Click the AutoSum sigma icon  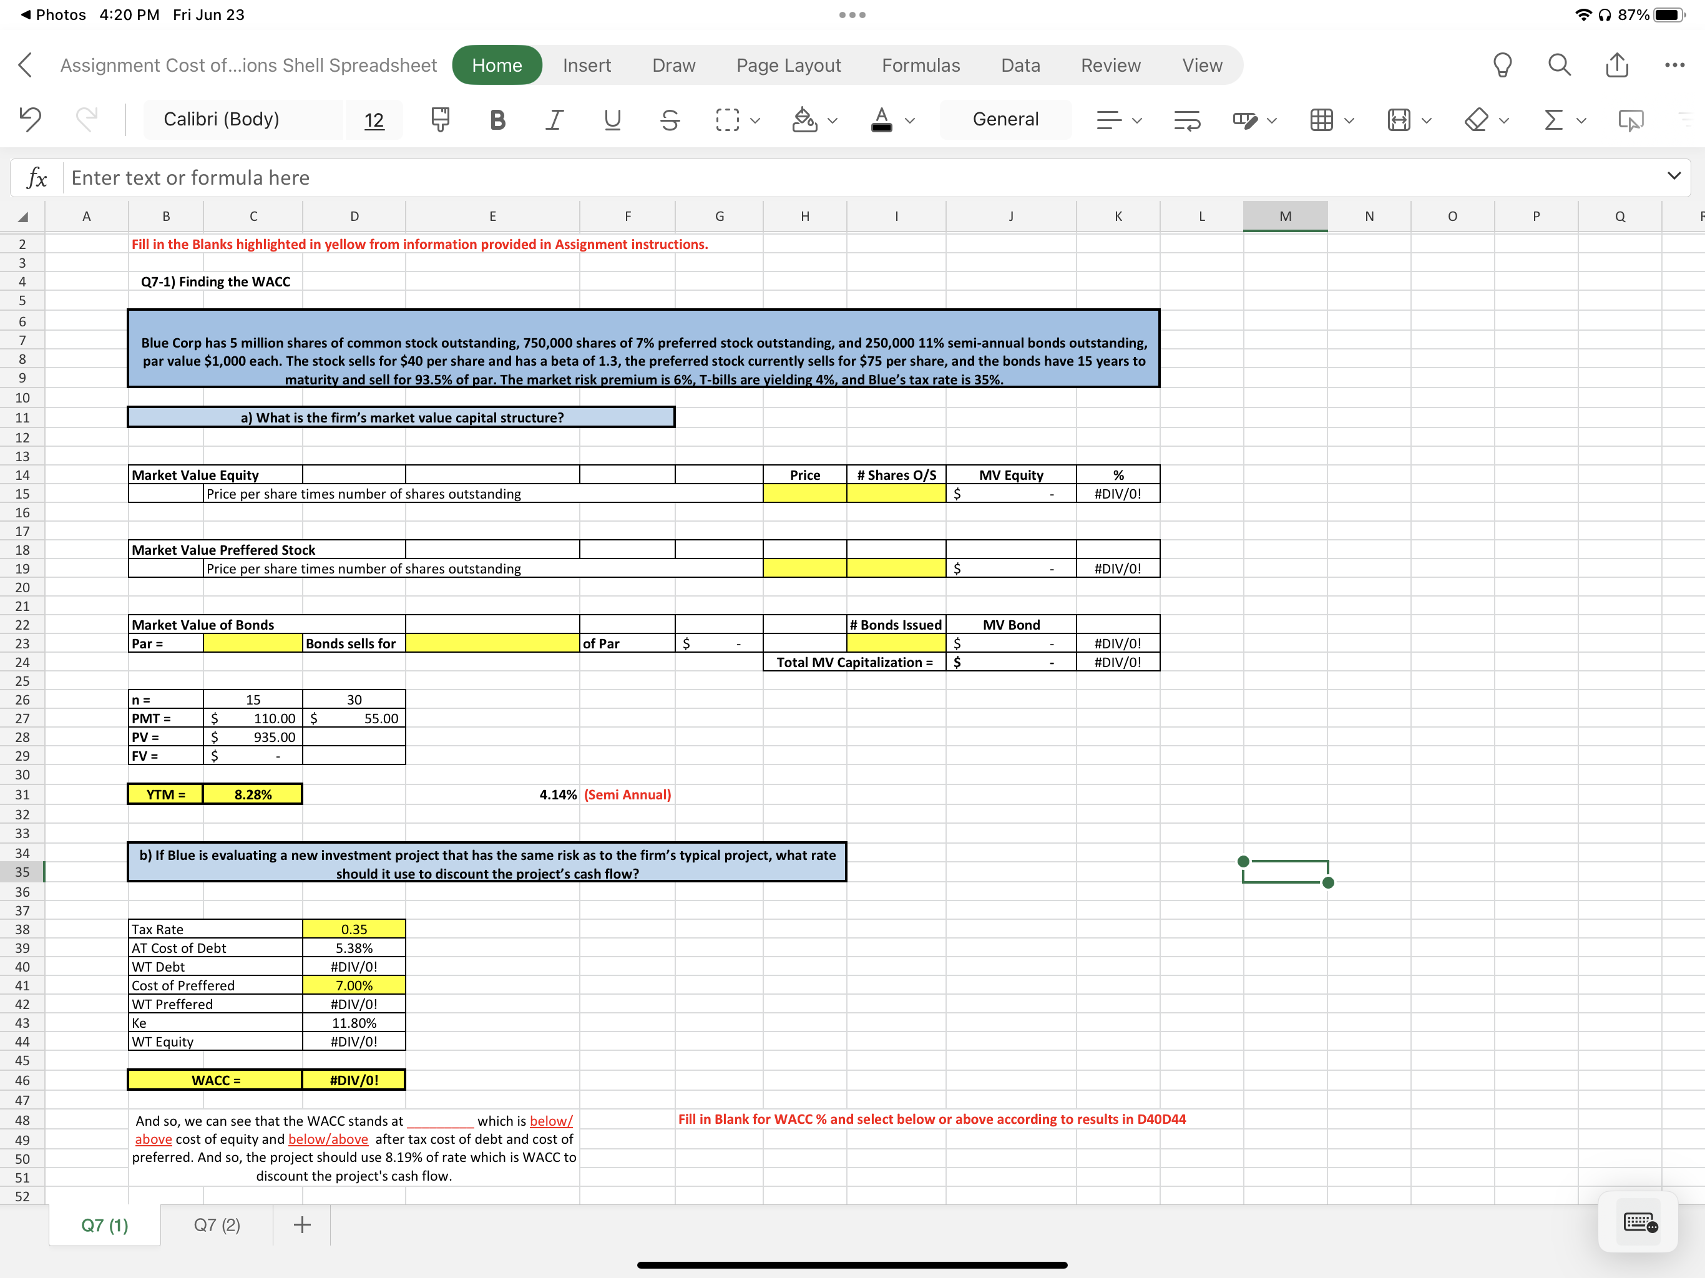pos(1554,119)
